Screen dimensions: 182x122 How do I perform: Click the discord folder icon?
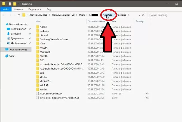point(38,35)
